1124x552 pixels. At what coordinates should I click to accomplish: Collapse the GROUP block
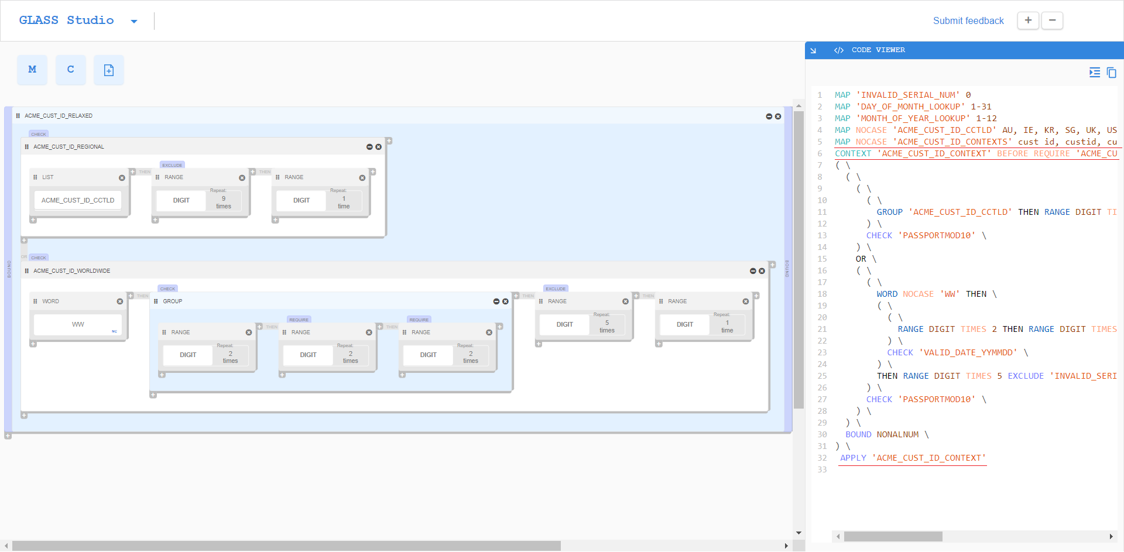point(496,301)
